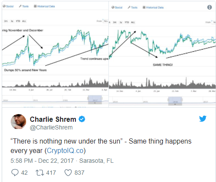
Task: Select Historical Data tab in left chart
Action: [x=44, y=6]
